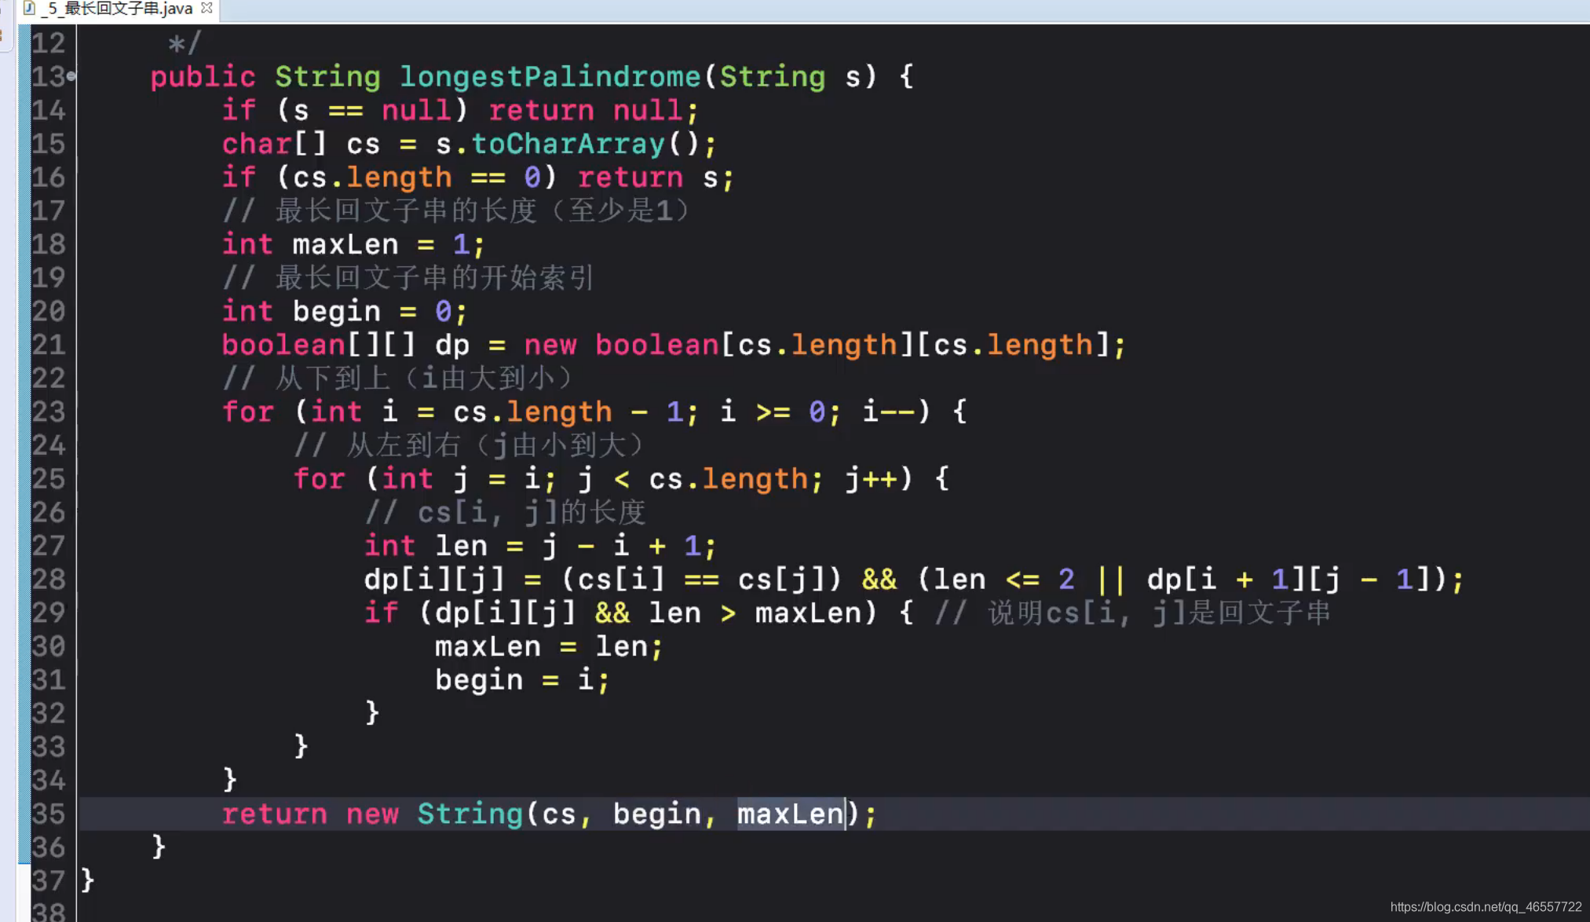Click line number 35 in the gutter
1590x922 pixels.
49,814
